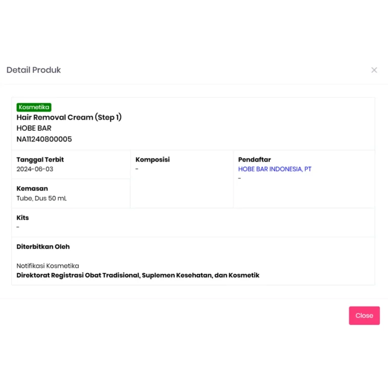The width and height of the screenshot is (388, 388).
Task: Click the pink Close button
Action: click(x=364, y=315)
